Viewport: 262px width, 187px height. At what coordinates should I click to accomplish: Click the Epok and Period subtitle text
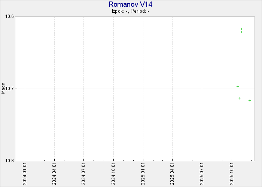[x=131, y=11]
